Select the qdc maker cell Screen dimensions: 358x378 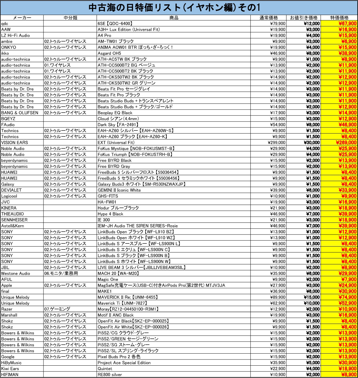(22, 24)
